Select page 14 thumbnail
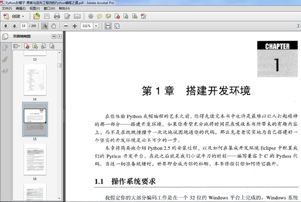301x202 pixels. [35, 80]
